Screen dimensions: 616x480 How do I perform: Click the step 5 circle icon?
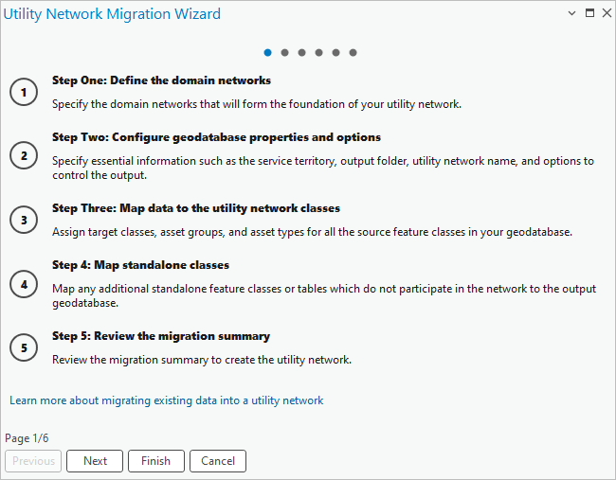coord(24,348)
